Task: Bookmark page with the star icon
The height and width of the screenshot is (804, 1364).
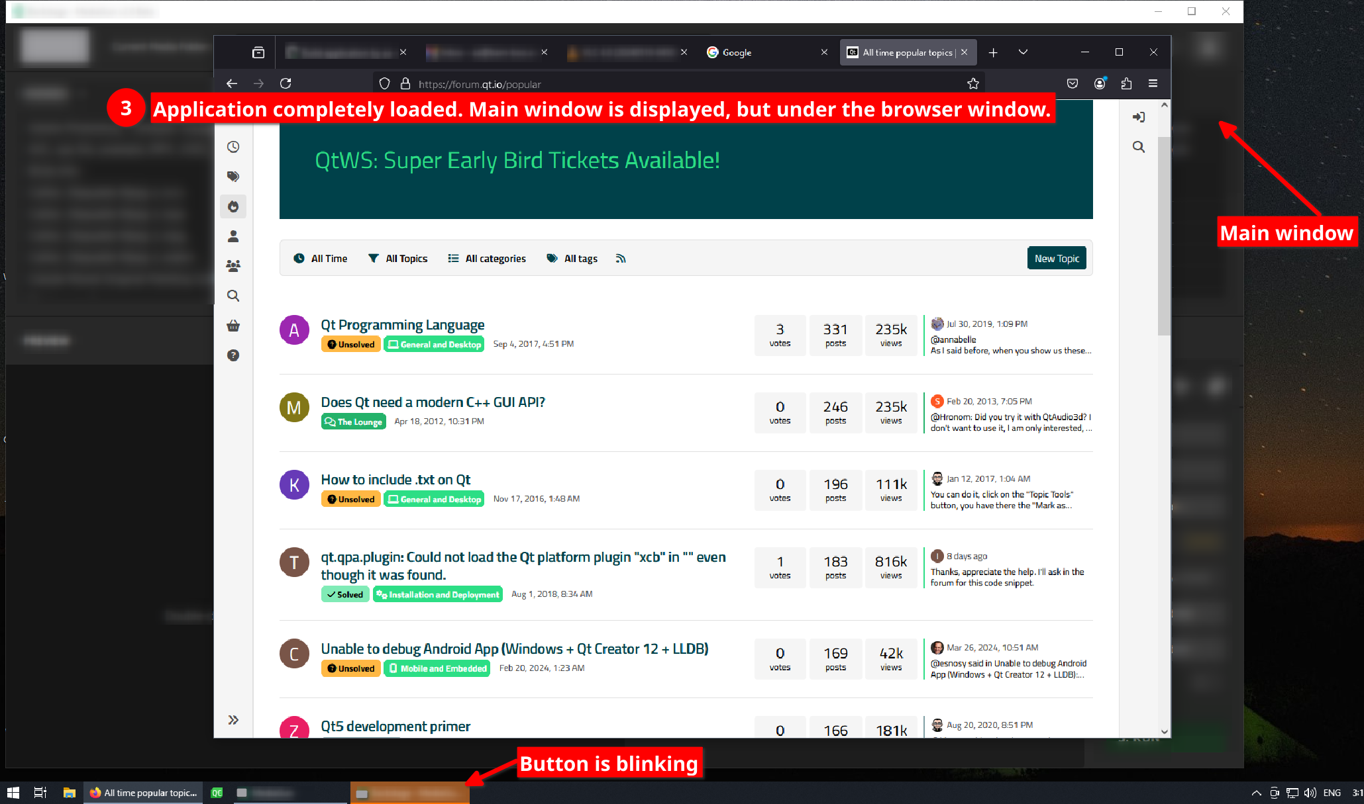Action: 973,83
